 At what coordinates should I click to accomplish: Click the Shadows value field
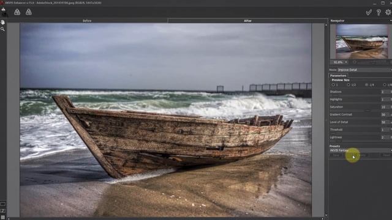click(385, 92)
